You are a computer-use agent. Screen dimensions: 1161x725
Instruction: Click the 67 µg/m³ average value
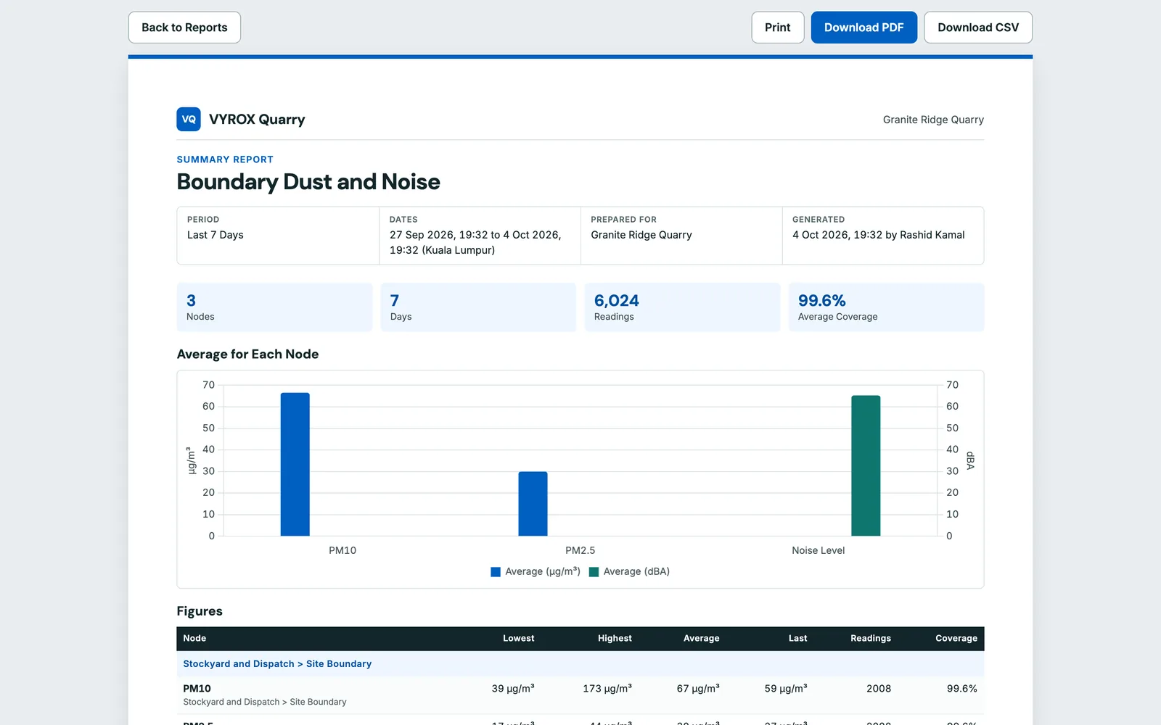click(698, 689)
